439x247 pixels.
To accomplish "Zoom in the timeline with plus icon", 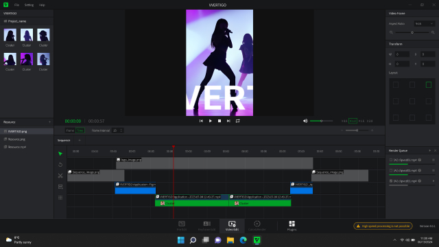I will pos(372,130).
